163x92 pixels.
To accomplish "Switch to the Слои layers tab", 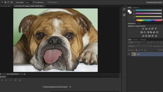I will coord(130,40).
